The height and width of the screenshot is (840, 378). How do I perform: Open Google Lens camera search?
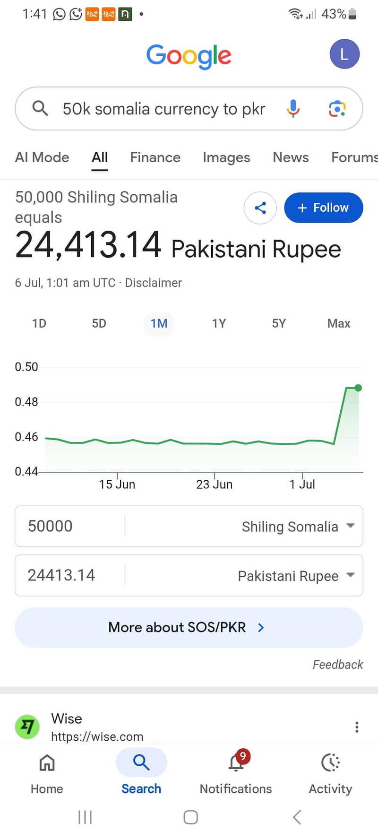click(x=337, y=109)
